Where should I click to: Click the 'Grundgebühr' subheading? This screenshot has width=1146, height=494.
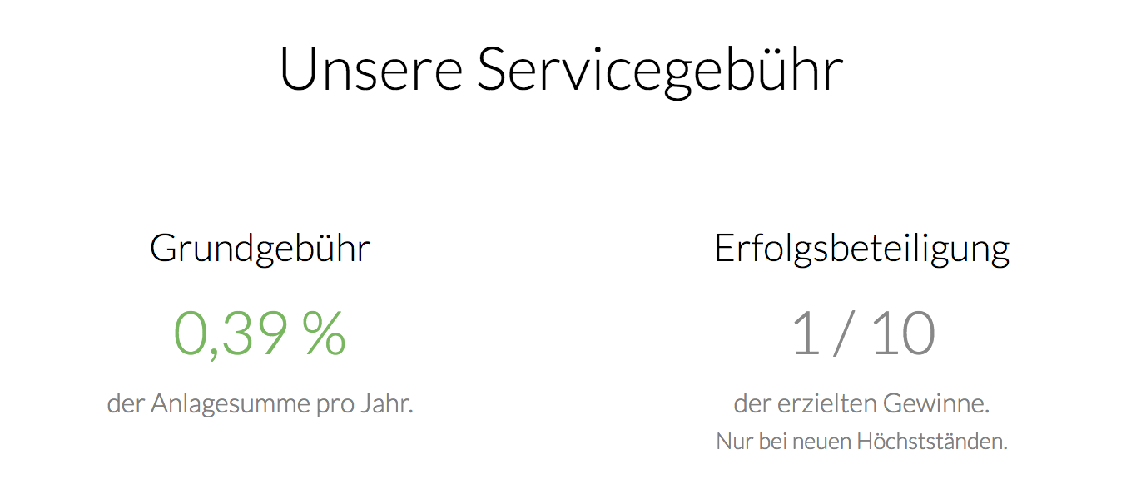[260, 249]
